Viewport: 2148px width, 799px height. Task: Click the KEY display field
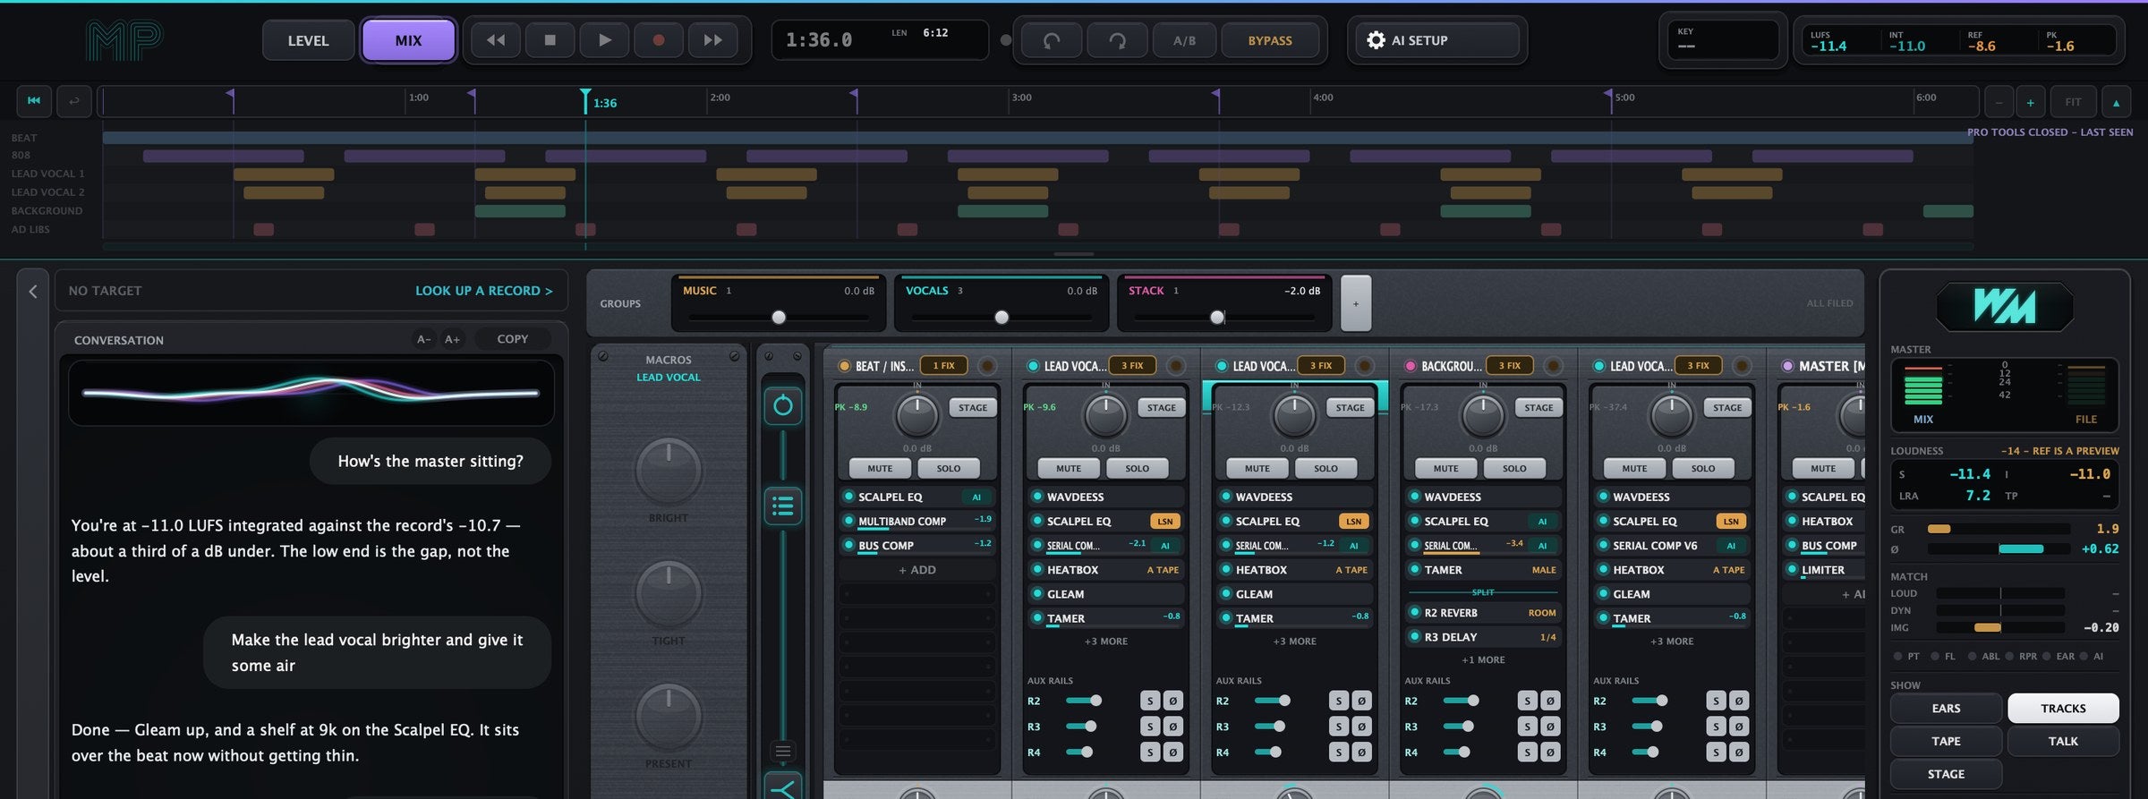coord(1723,39)
